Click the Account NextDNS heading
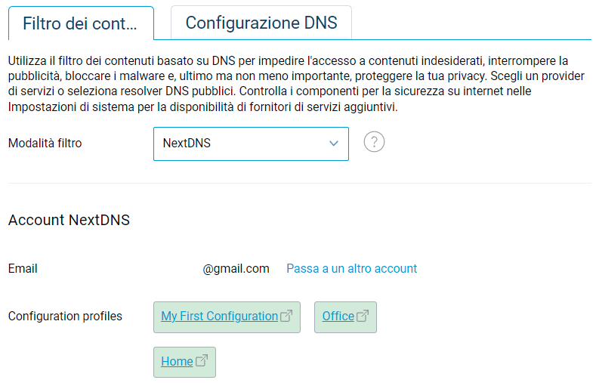The width and height of the screenshot is (599, 383). tap(69, 221)
